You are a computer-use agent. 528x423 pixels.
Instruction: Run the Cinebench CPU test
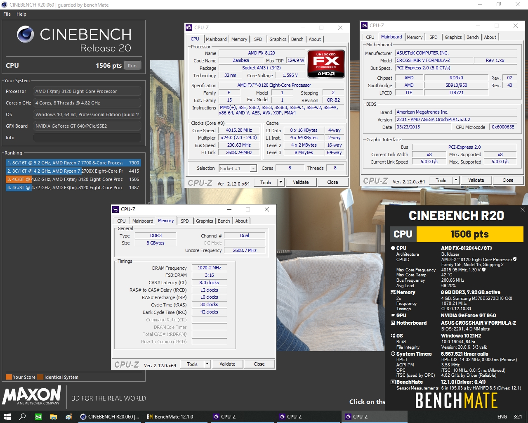pos(132,66)
